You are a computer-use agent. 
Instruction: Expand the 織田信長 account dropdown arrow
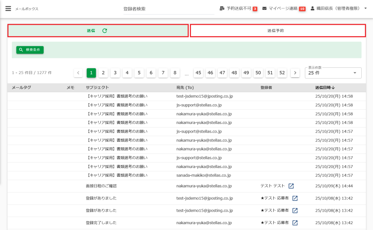365,8
